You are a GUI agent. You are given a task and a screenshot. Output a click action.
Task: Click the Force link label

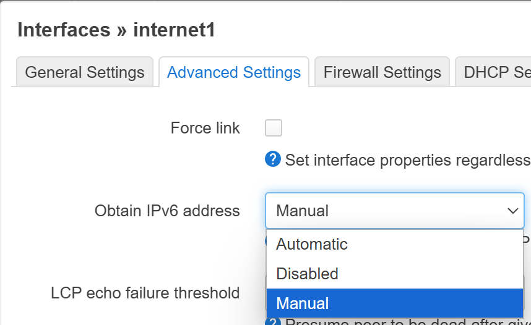(x=205, y=128)
